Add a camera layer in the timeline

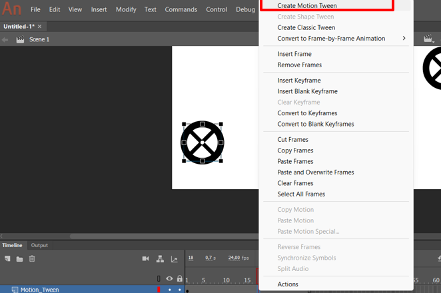tap(145, 258)
